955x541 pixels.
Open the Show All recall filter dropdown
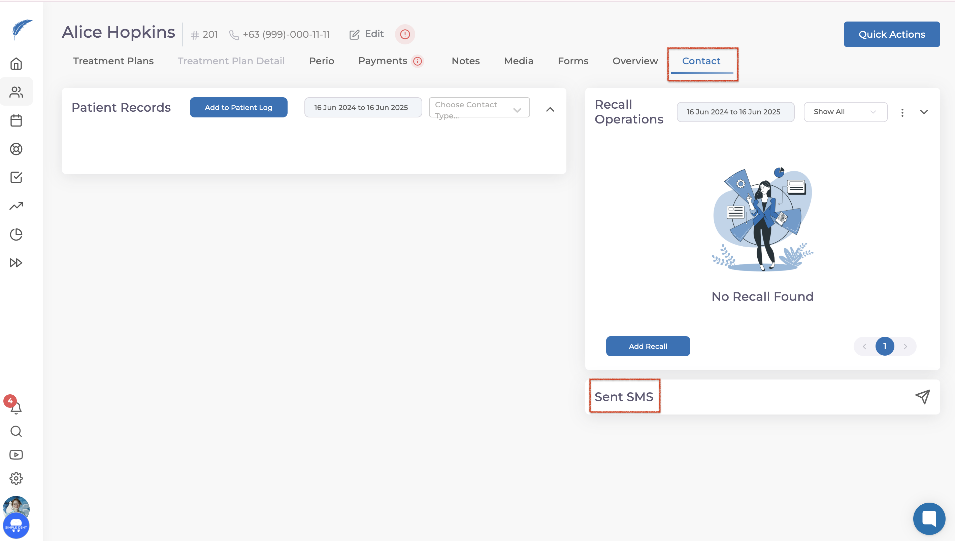click(x=845, y=112)
